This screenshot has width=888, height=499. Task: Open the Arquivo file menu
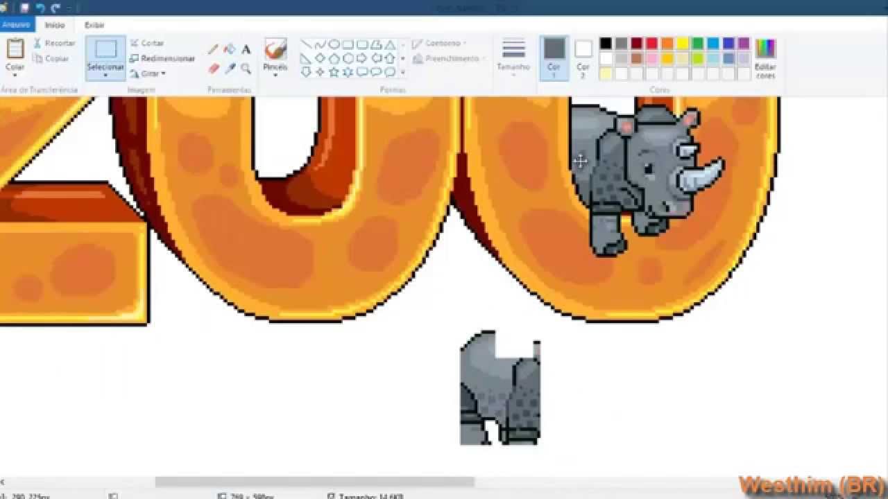click(x=15, y=24)
